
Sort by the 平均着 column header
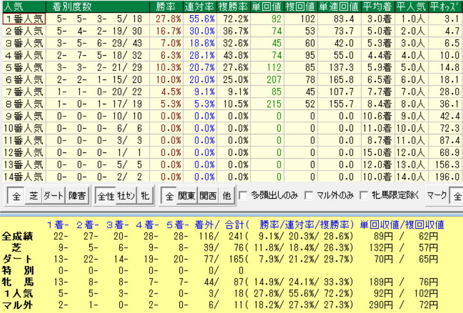[x=378, y=7]
